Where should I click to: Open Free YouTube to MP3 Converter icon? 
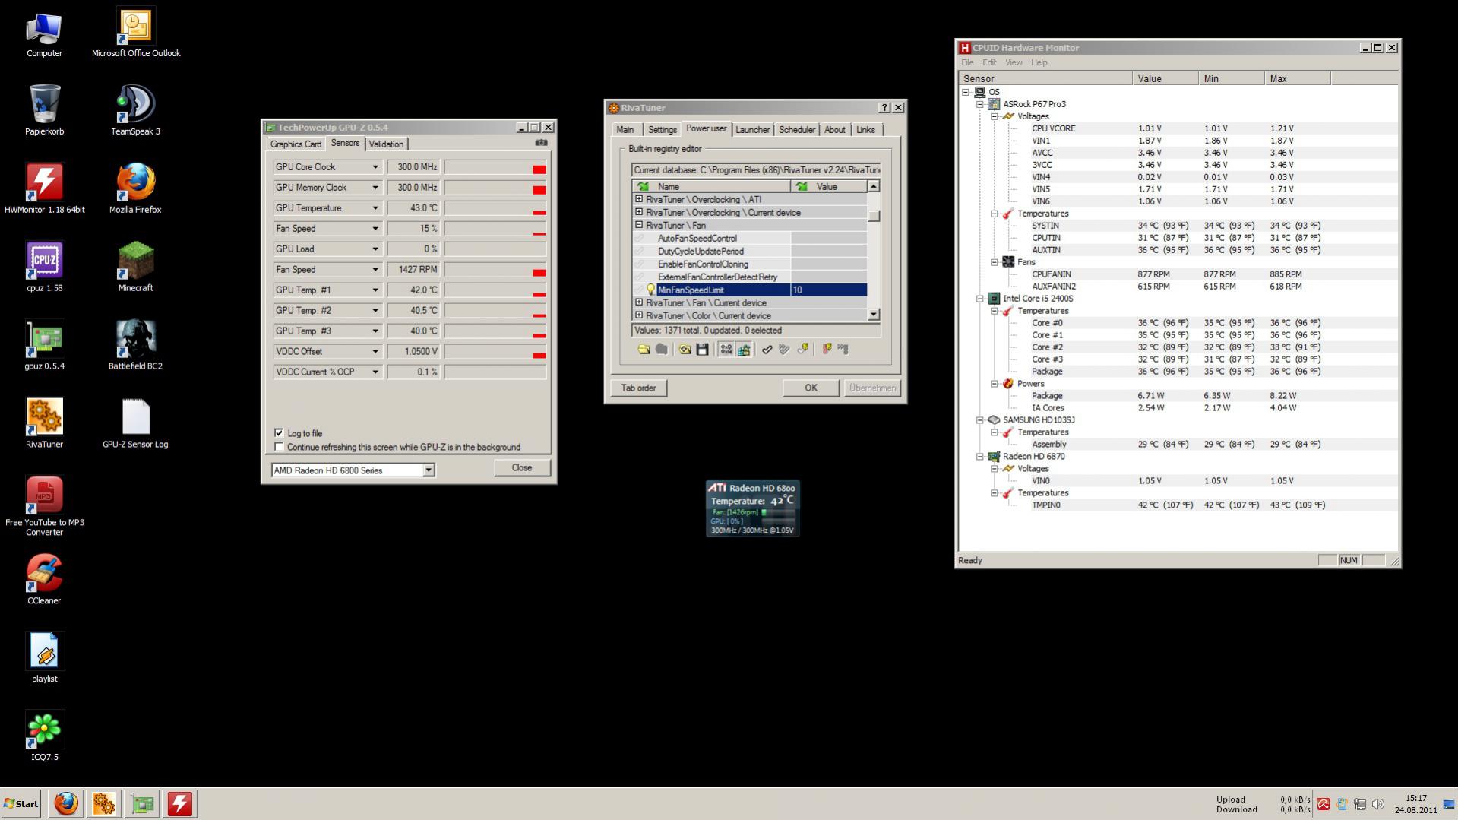pos(44,506)
